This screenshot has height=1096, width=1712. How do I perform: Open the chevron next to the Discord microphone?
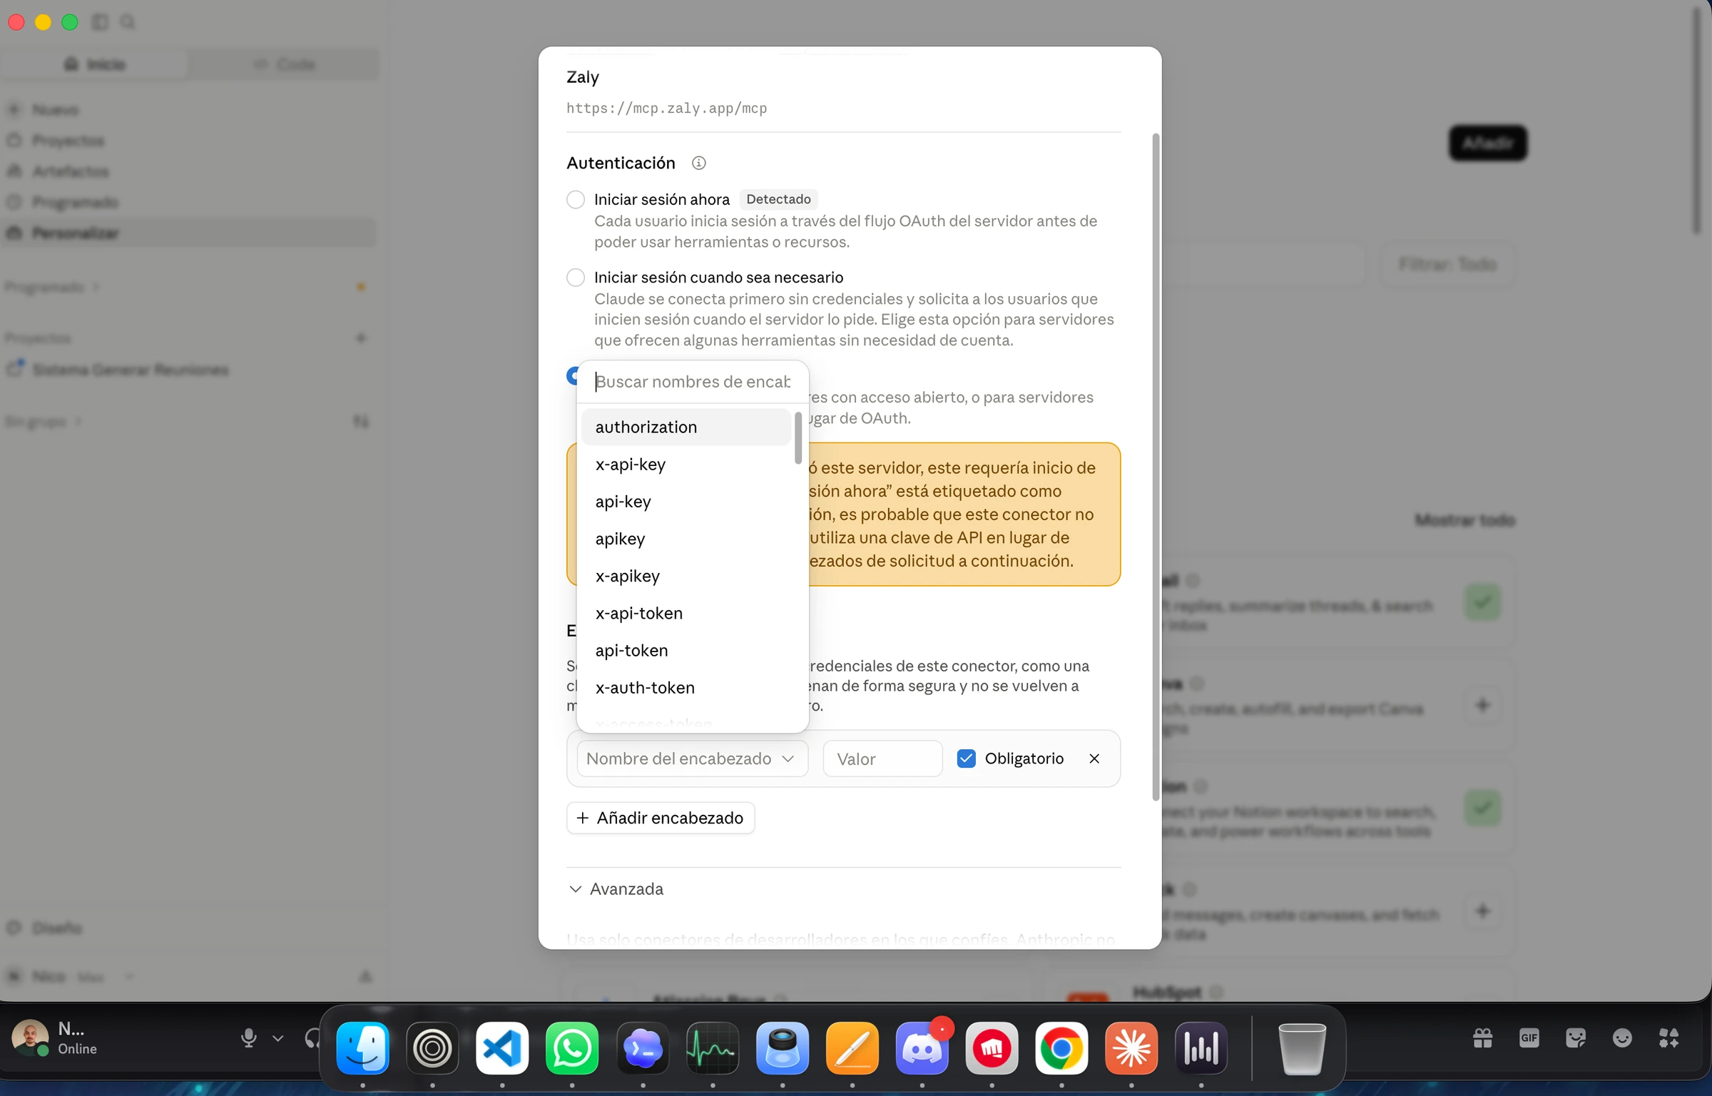point(278,1038)
